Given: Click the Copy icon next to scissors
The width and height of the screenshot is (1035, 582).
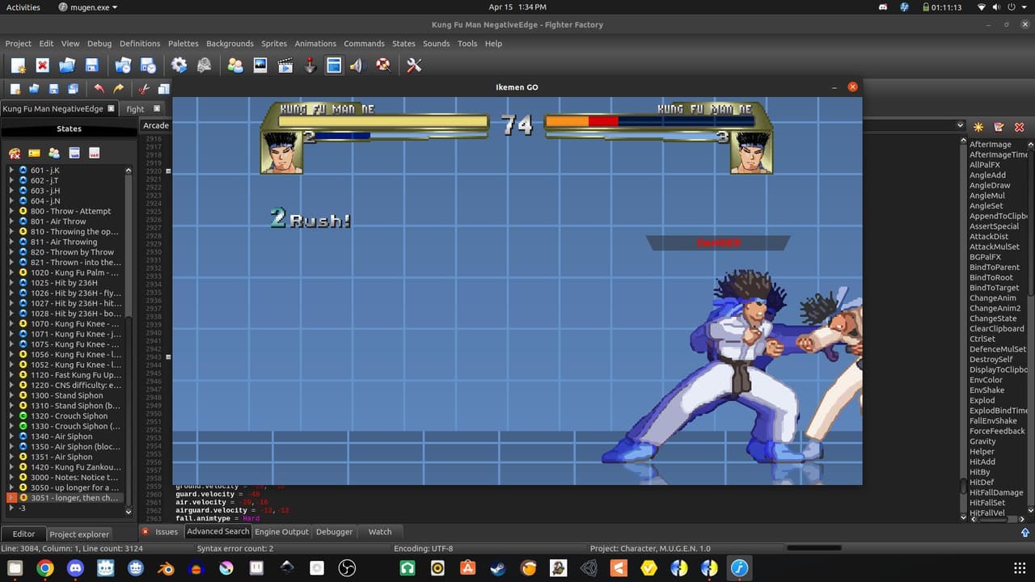Looking at the screenshot, I should click(163, 89).
